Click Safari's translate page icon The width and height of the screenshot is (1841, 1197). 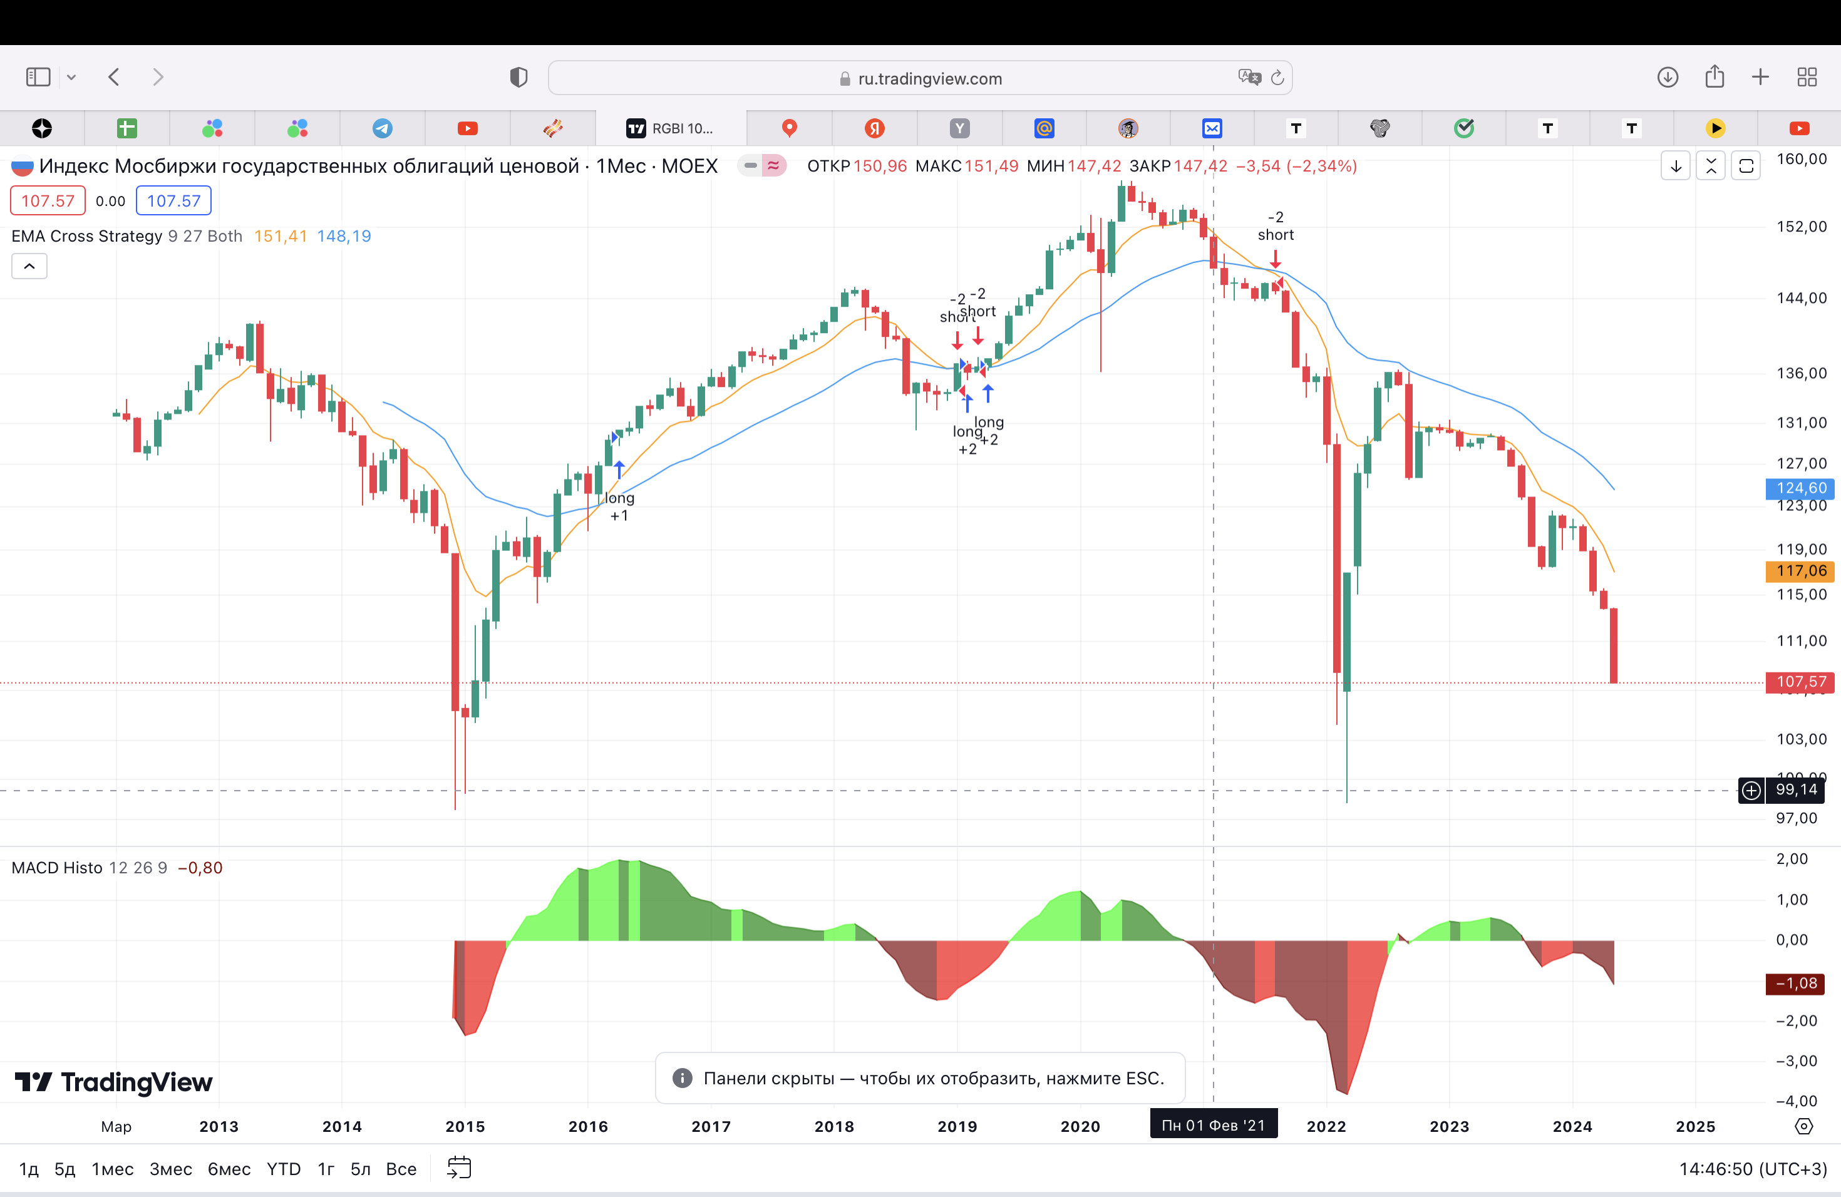(x=1249, y=78)
